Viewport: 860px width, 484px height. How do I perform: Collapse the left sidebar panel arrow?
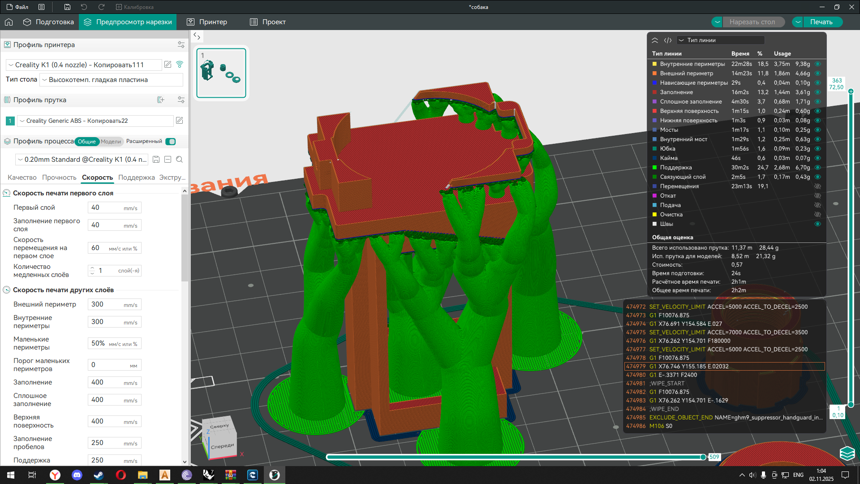pyautogui.click(x=197, y=36)
